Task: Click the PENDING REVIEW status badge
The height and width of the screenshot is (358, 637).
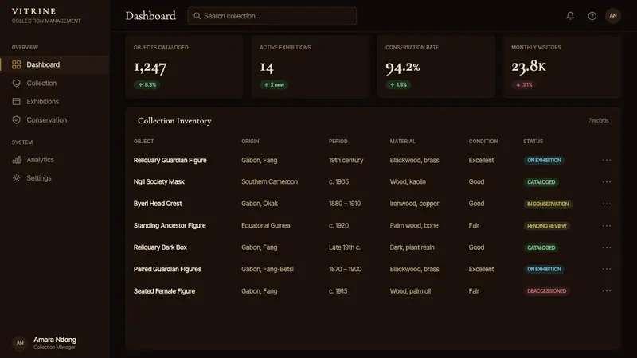Action: pyautogui.click(x=546, y=226)
